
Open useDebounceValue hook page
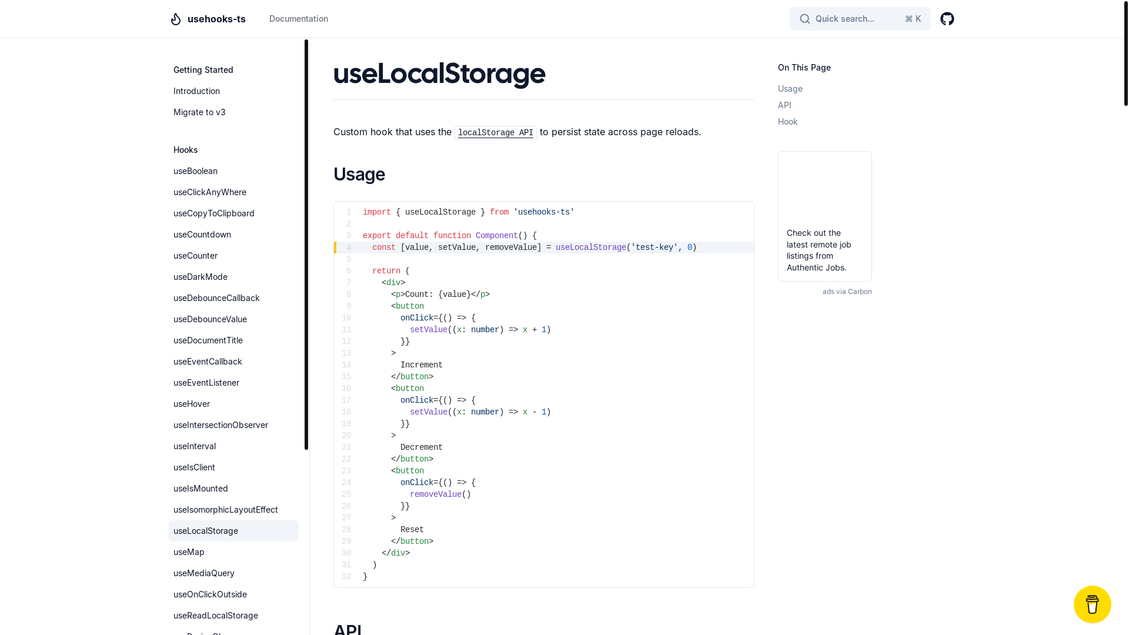(x=233, y=319)
